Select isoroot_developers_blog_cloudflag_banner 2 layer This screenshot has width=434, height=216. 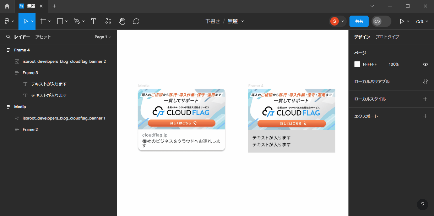[x=58, y=61]
